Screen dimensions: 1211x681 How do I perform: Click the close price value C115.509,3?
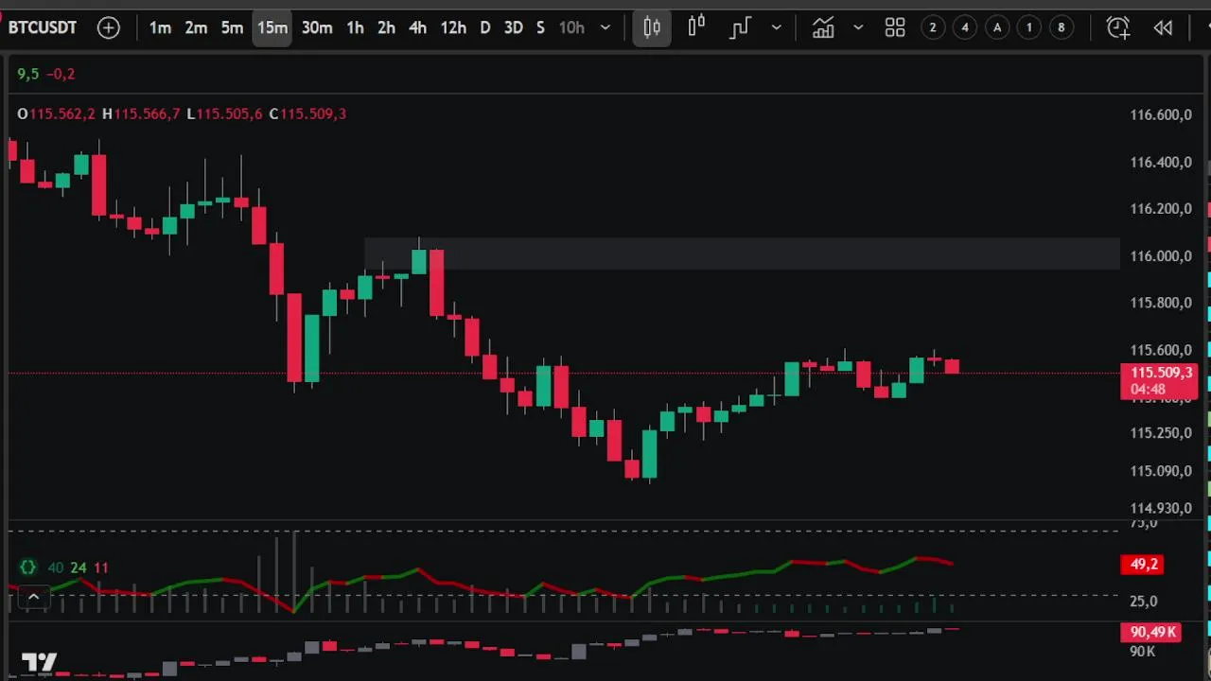coord(307,113)
